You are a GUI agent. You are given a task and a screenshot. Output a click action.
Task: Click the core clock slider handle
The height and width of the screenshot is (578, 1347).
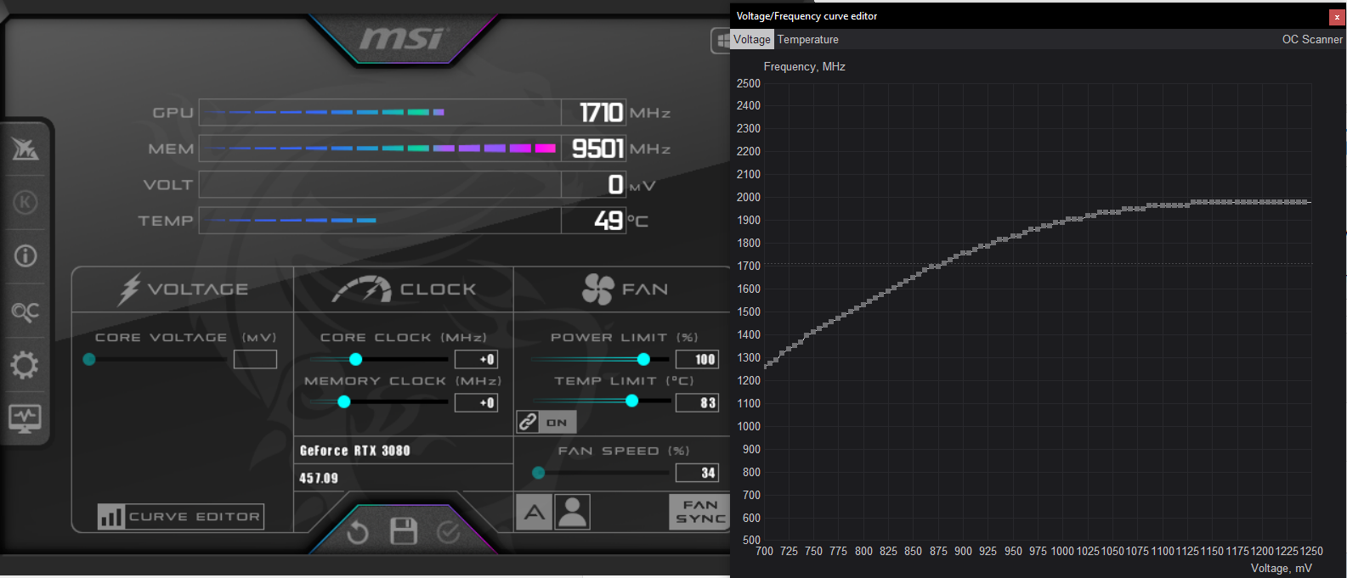point(356,359)
